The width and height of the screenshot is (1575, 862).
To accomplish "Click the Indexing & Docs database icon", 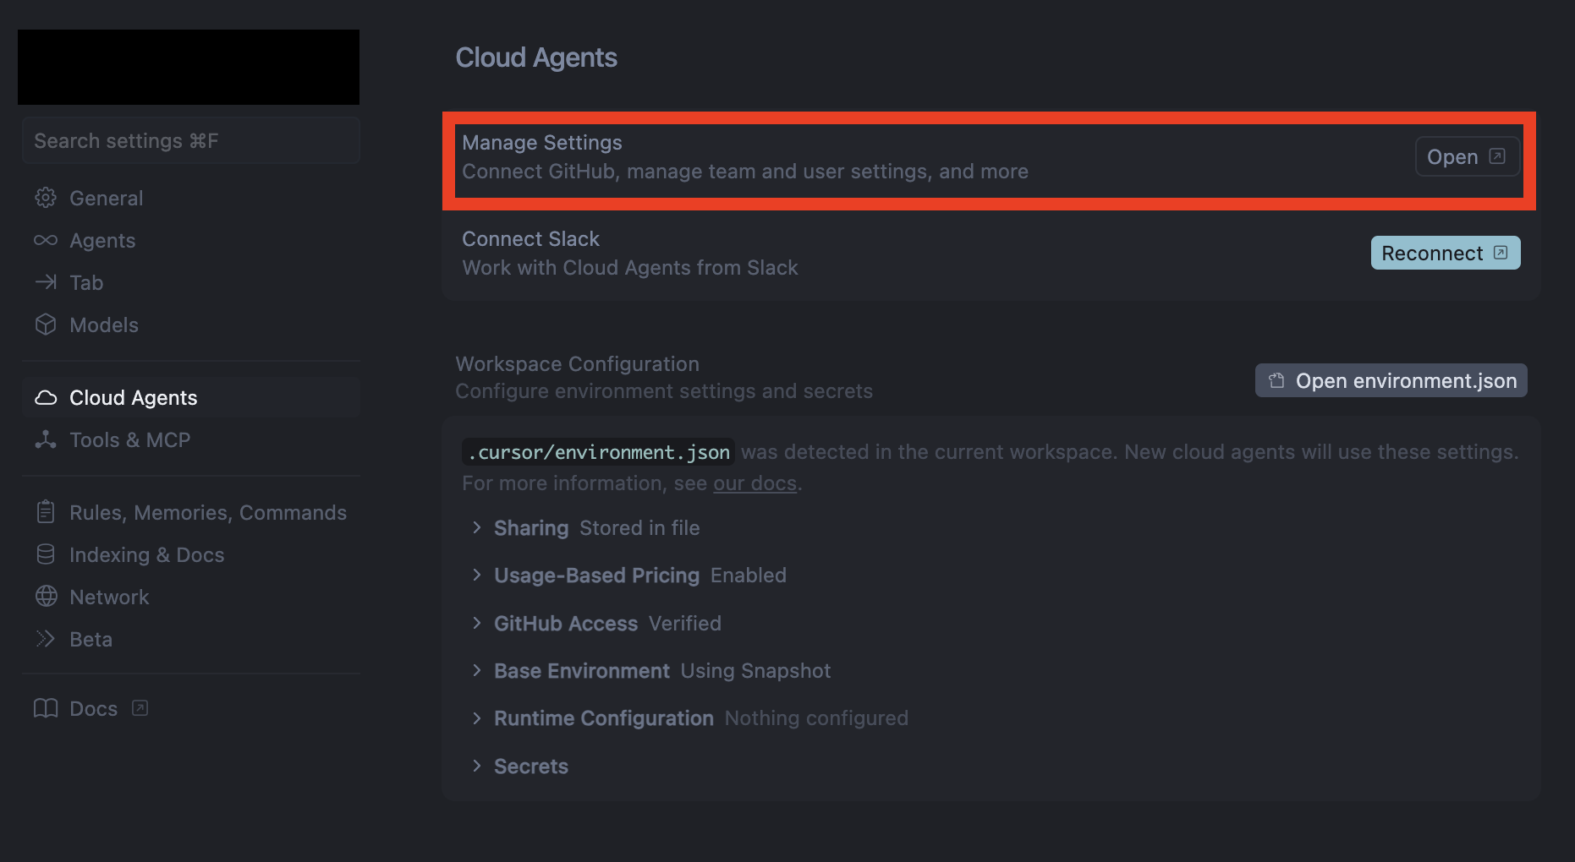I will (x=46, y=554).
